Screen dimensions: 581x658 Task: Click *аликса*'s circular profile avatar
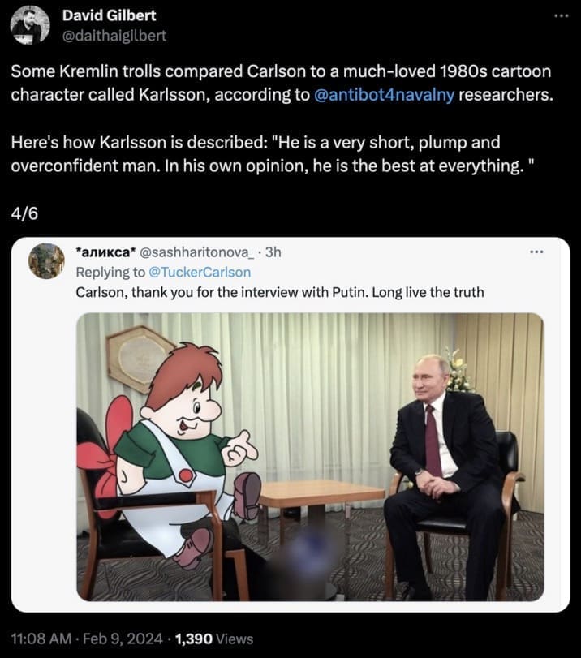(x=45, y=260)
